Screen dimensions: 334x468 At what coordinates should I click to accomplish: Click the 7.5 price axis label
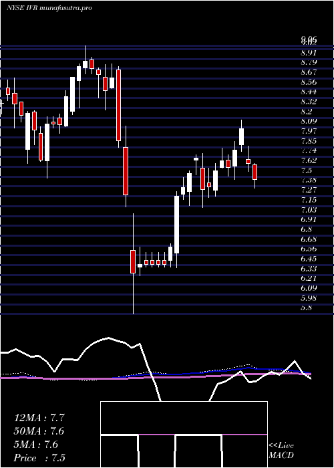point(307,170)
